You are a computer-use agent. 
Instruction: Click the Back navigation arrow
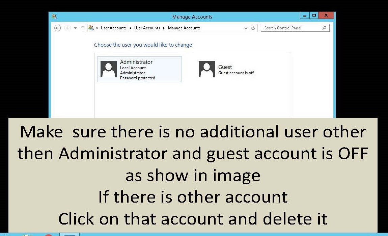coord(57,28)
